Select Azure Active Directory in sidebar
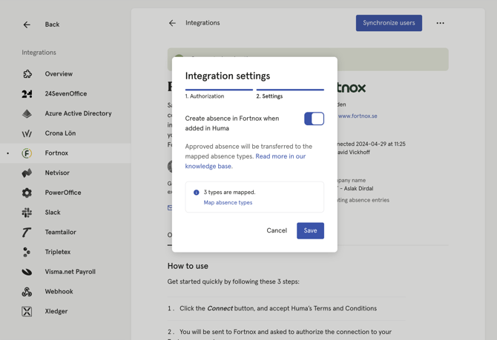497x340 pixels. [x=65, y=113]
